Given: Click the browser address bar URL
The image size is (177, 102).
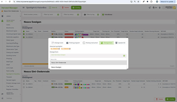Looking at the screenshot, I should click(51, 2).
